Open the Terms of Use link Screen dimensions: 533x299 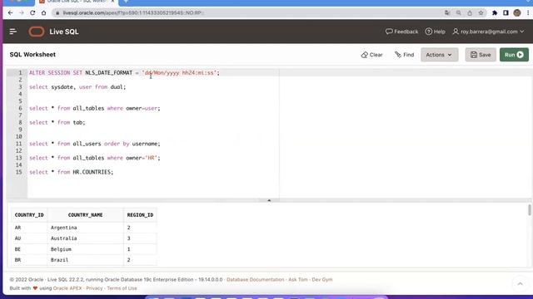[x=122, y=288]
